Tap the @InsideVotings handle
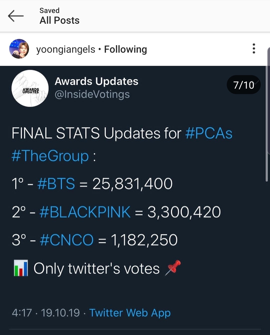 coord(92,94)
